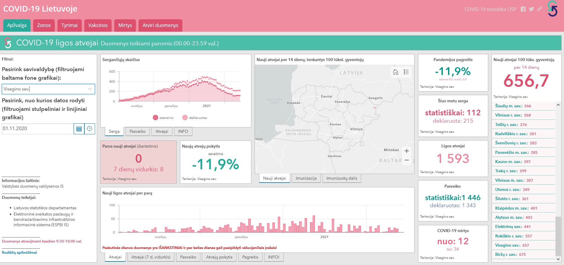The height and width of the screenshot is (265, 564).
Task: Click the map home extent icon
Action: 396,72
